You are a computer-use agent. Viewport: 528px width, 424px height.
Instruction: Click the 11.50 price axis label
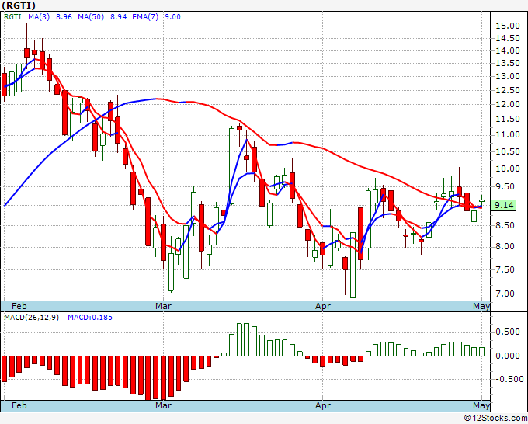[x=508, y=120]
